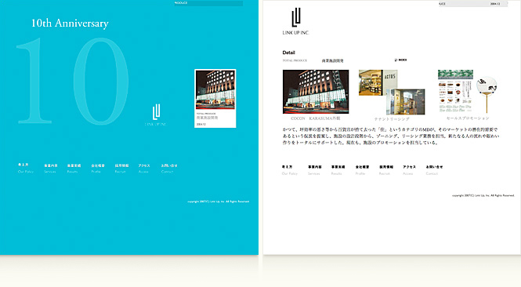
Task: Open Services link on blue page
Action: coord(50,169)
